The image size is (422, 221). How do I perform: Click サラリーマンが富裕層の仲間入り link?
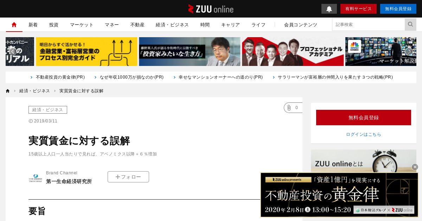pos(335,77)
